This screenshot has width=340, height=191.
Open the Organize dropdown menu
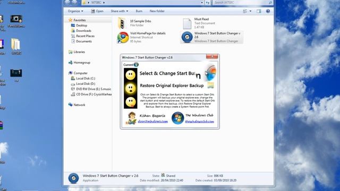pos(75,11)
